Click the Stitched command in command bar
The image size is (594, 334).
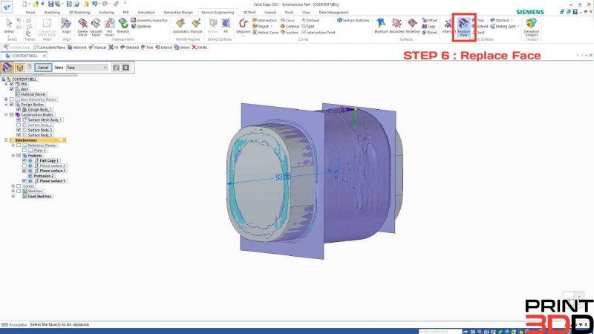coord(129,48)
